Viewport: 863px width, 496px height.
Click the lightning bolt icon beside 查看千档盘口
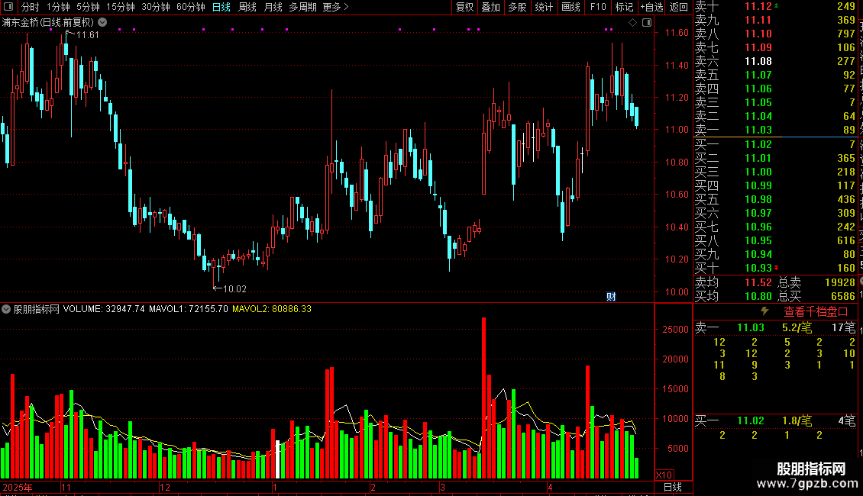coord(764,311)
